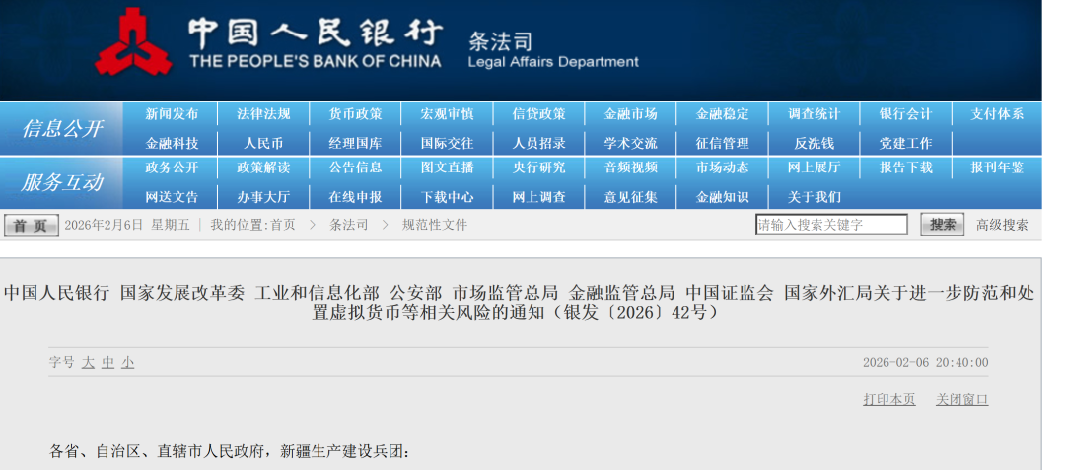This screenshot has height=470, width=1065.
Task: Go to 金融稳定 page
Action: (723, 114)
